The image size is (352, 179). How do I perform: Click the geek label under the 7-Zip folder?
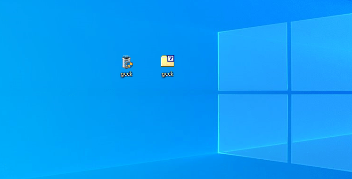point(167,74)
